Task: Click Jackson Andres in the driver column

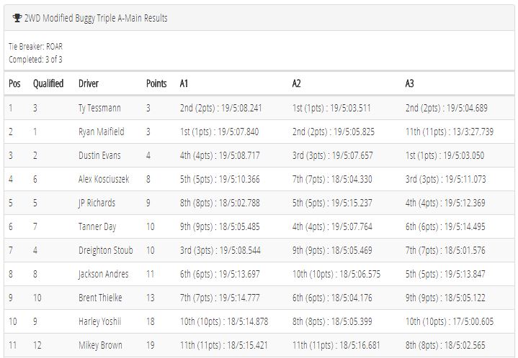Action: click(104, 274)
